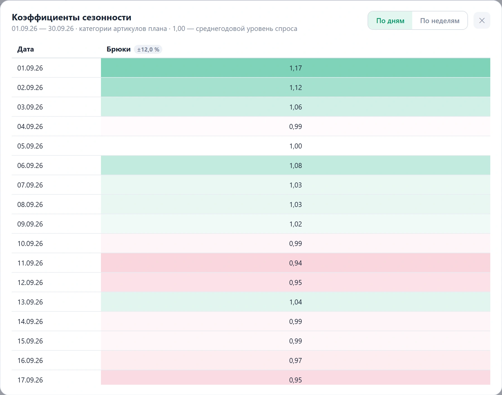Switch to the По неделям view

point(440,20)
